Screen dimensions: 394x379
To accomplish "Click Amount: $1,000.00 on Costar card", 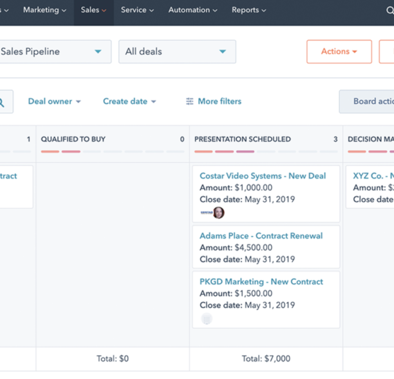I will pyautogui.click(x=236, y=188).
